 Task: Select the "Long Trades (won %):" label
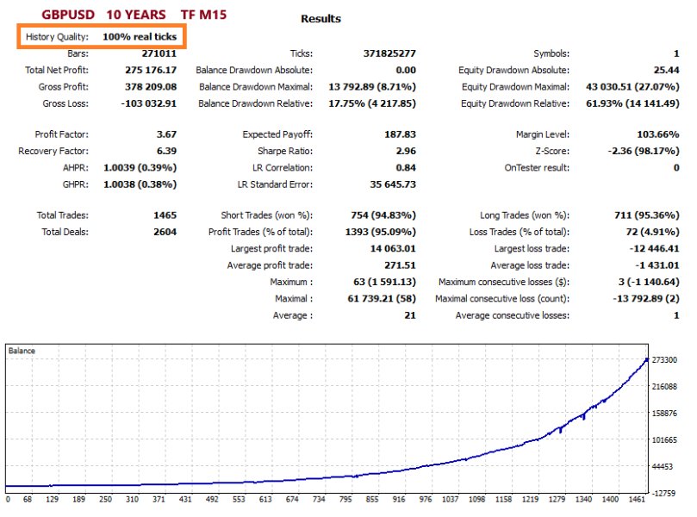pos(525,215)
